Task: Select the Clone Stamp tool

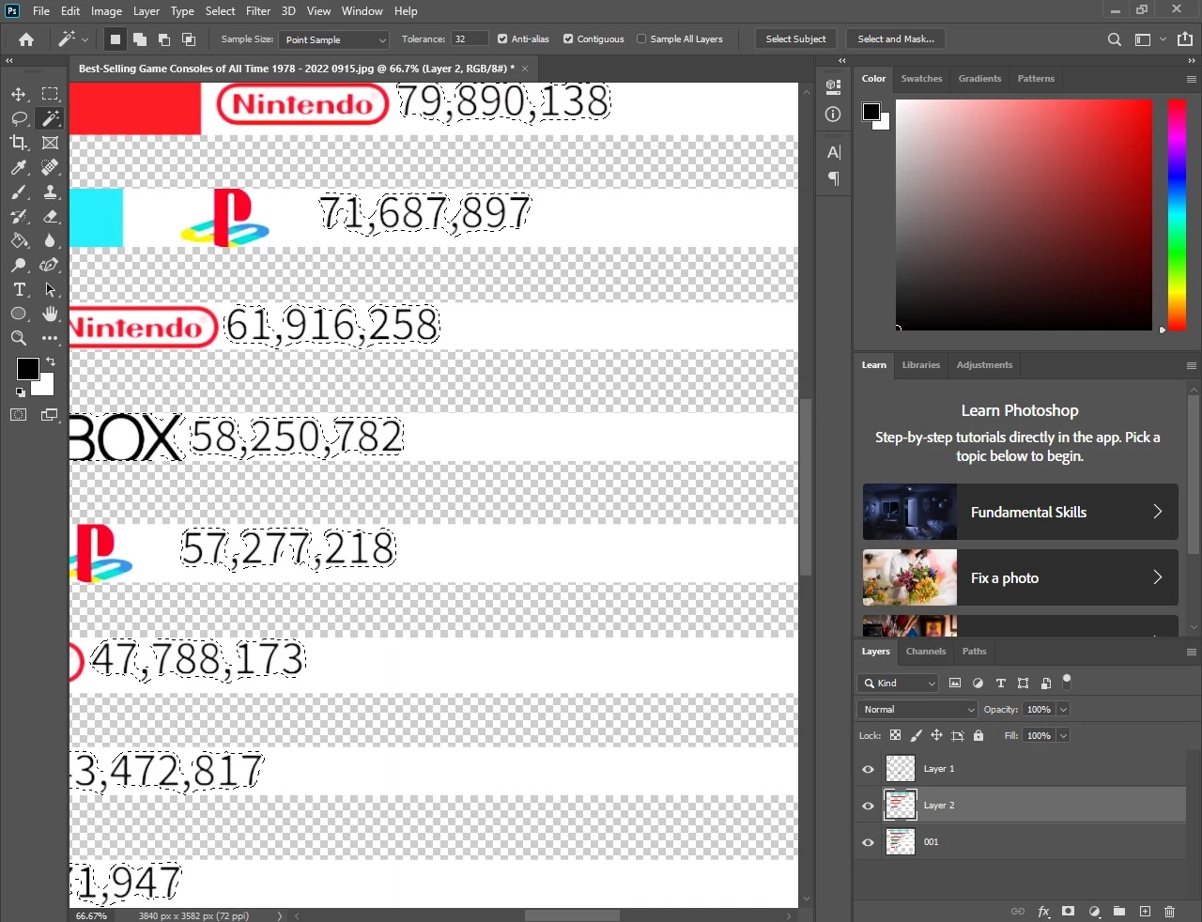Action: pyautogui.click(x=50, y=192)
